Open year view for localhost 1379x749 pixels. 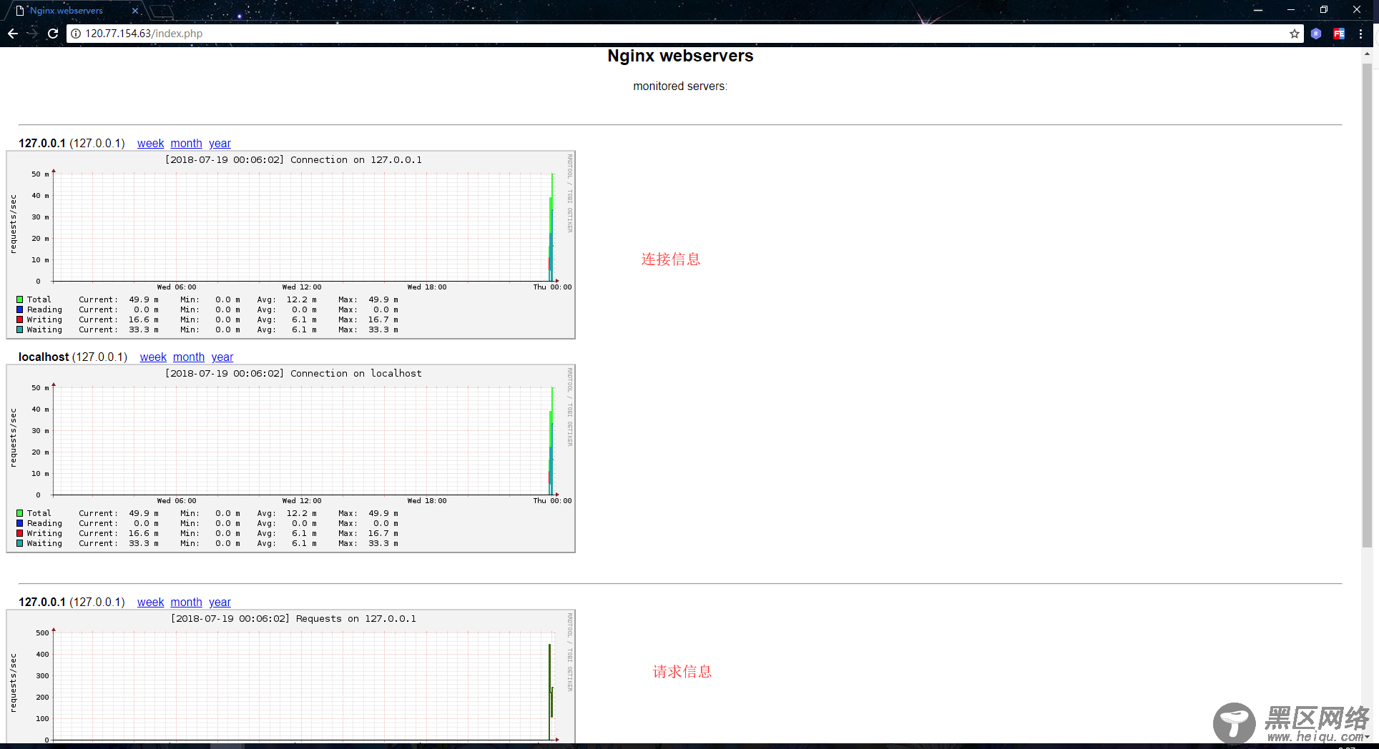(222, 357)
